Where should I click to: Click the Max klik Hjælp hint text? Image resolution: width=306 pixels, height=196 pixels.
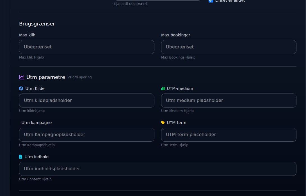(31, 57)
